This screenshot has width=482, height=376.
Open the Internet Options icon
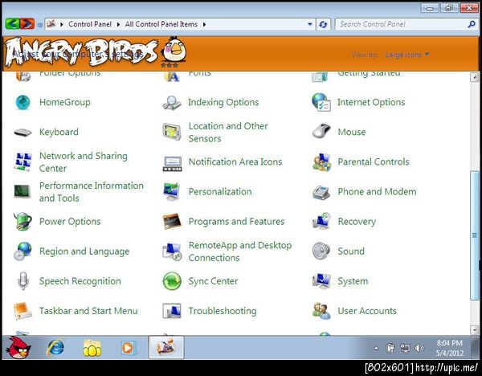(x=321, y=102)
